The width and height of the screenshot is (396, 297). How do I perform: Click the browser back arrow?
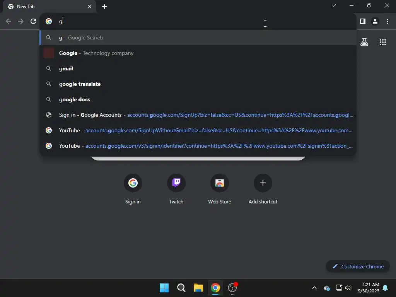pyautogui.click(x=9, y=22)
